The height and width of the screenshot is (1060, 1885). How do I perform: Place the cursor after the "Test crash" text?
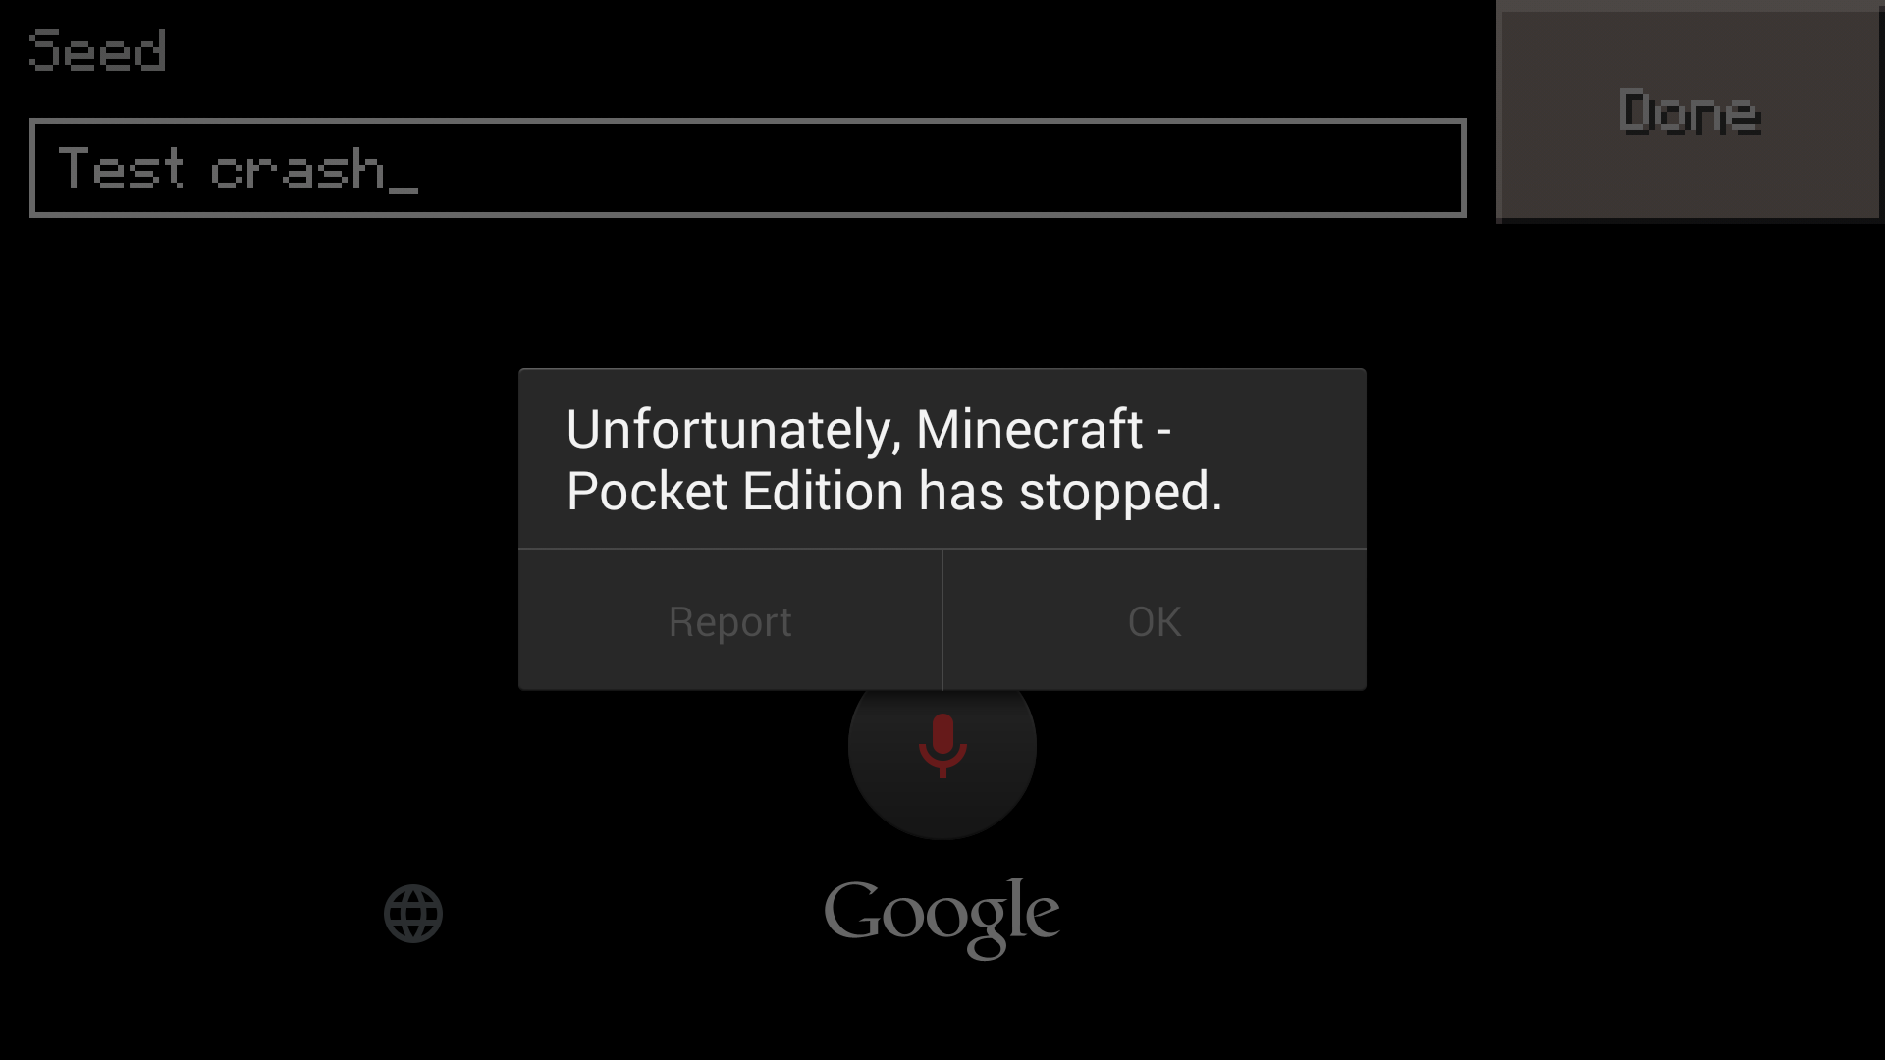(404, 169)
